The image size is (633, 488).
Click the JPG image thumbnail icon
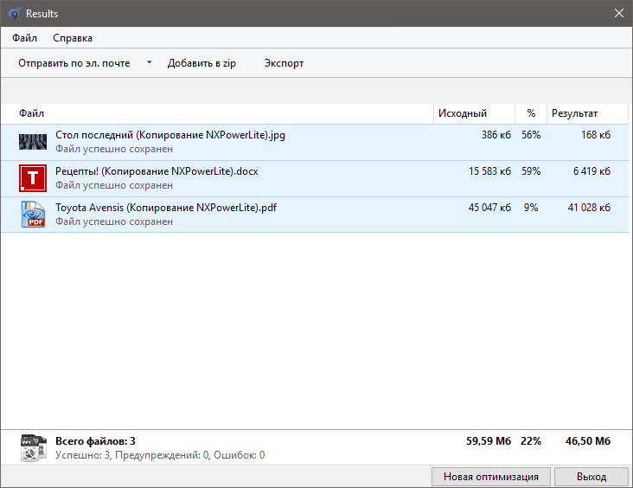pyautogui.click(x=33, y=142)
